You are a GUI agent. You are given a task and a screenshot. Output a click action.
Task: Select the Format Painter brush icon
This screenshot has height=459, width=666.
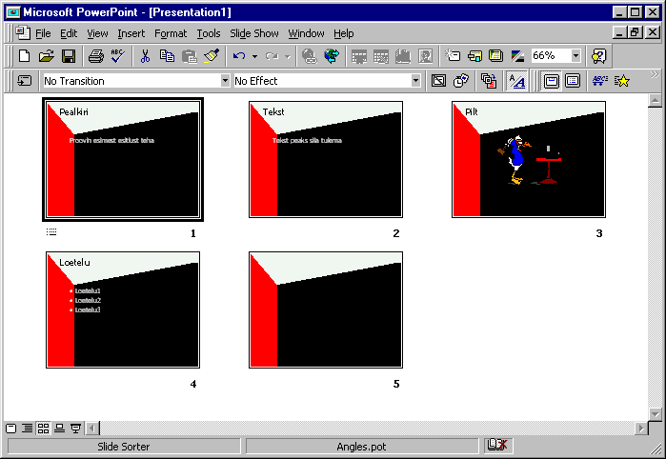pos(212,56)
